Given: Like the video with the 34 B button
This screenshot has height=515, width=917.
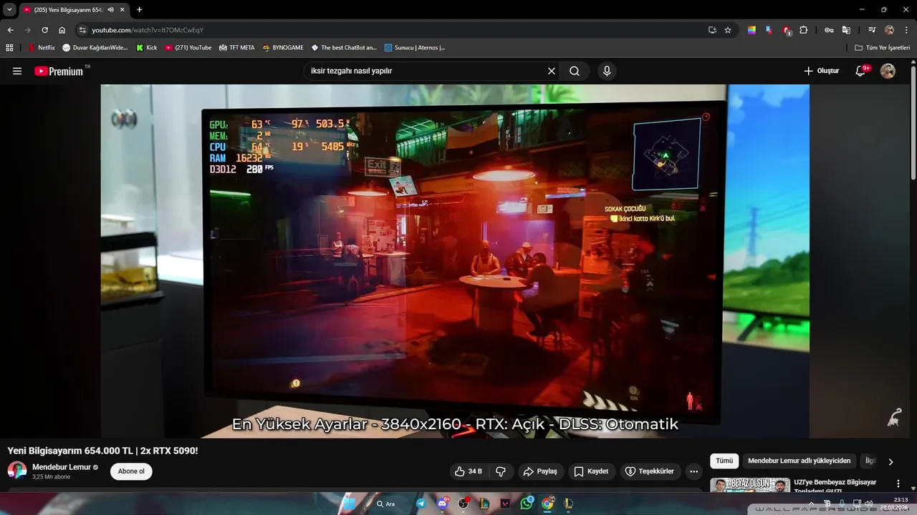Looking at the screenshot, I should coord(469,471).
